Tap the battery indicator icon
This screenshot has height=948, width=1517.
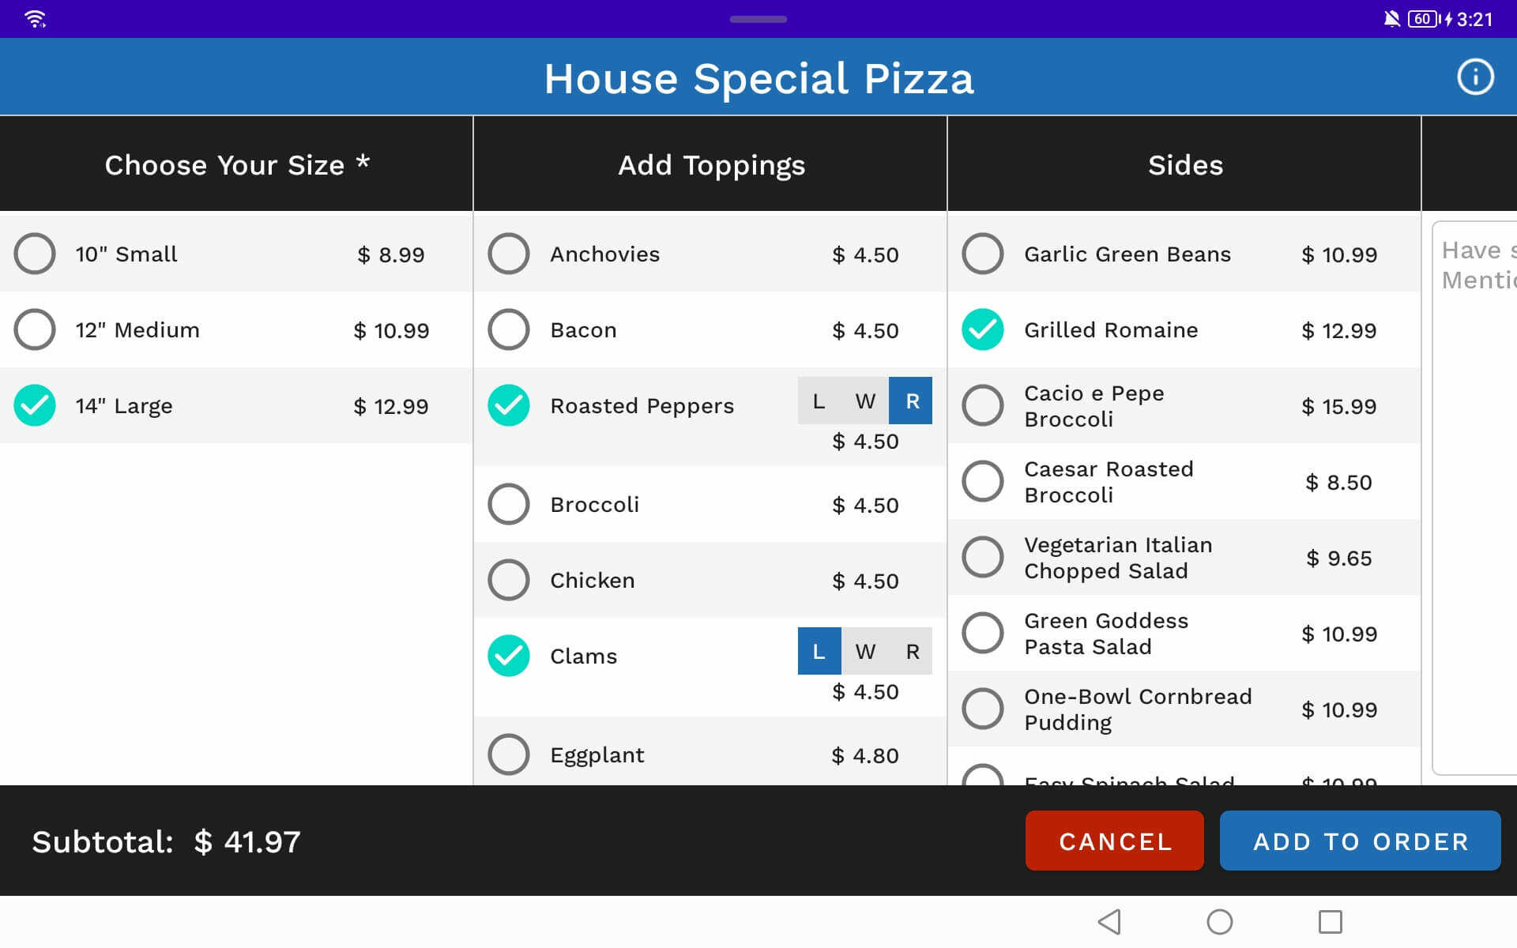pos(1422,19)
